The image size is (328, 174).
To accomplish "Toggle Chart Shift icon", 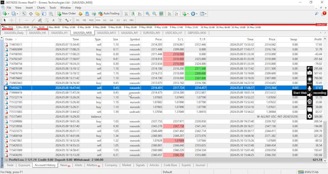I will (176, 14).
